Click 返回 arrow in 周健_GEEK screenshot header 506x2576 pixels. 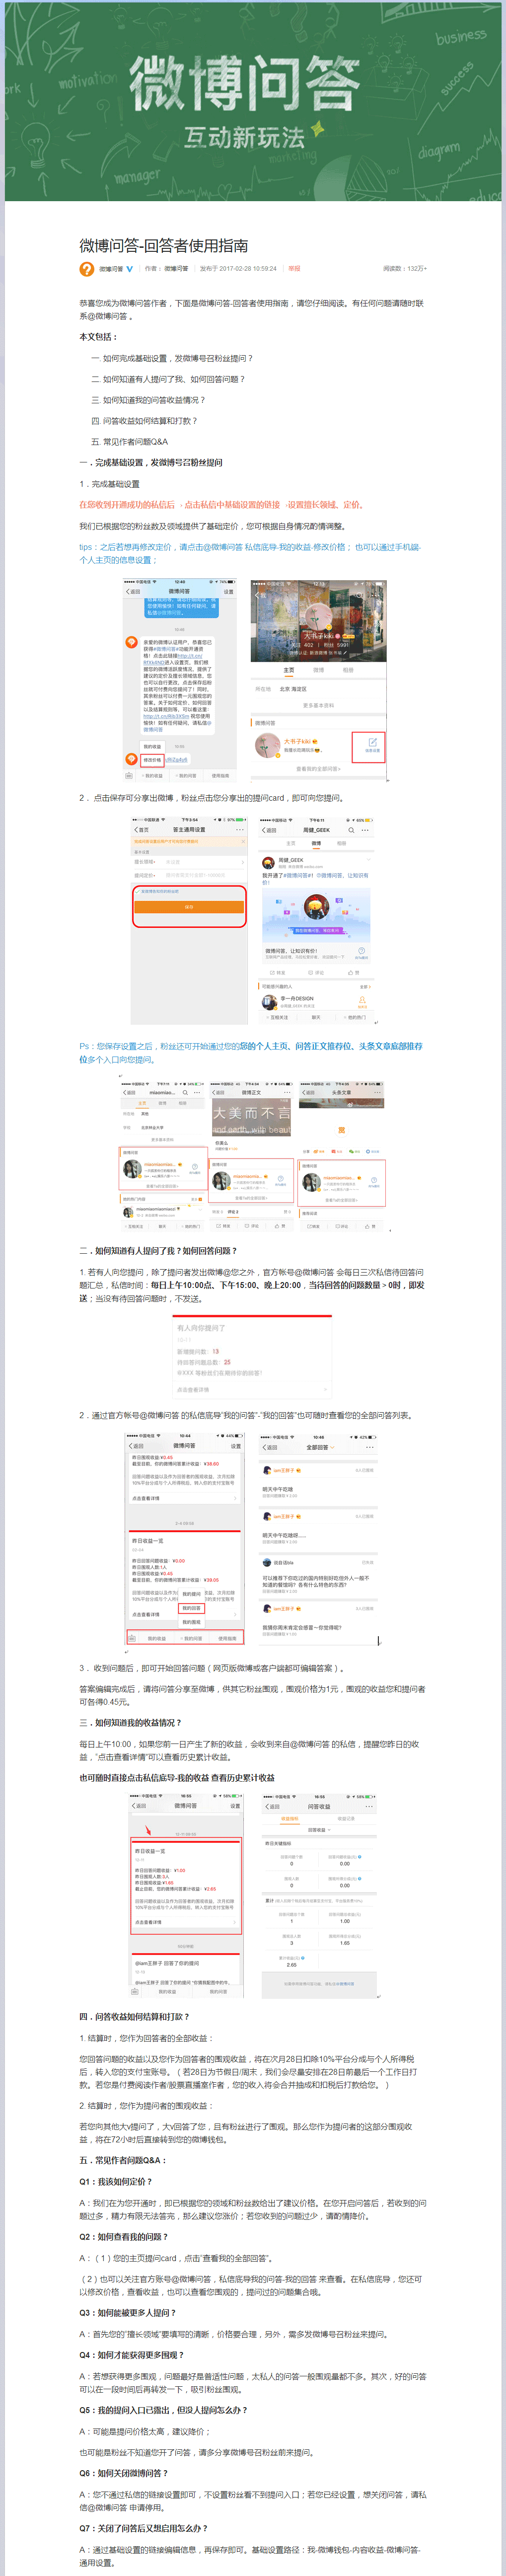(269, 830)
